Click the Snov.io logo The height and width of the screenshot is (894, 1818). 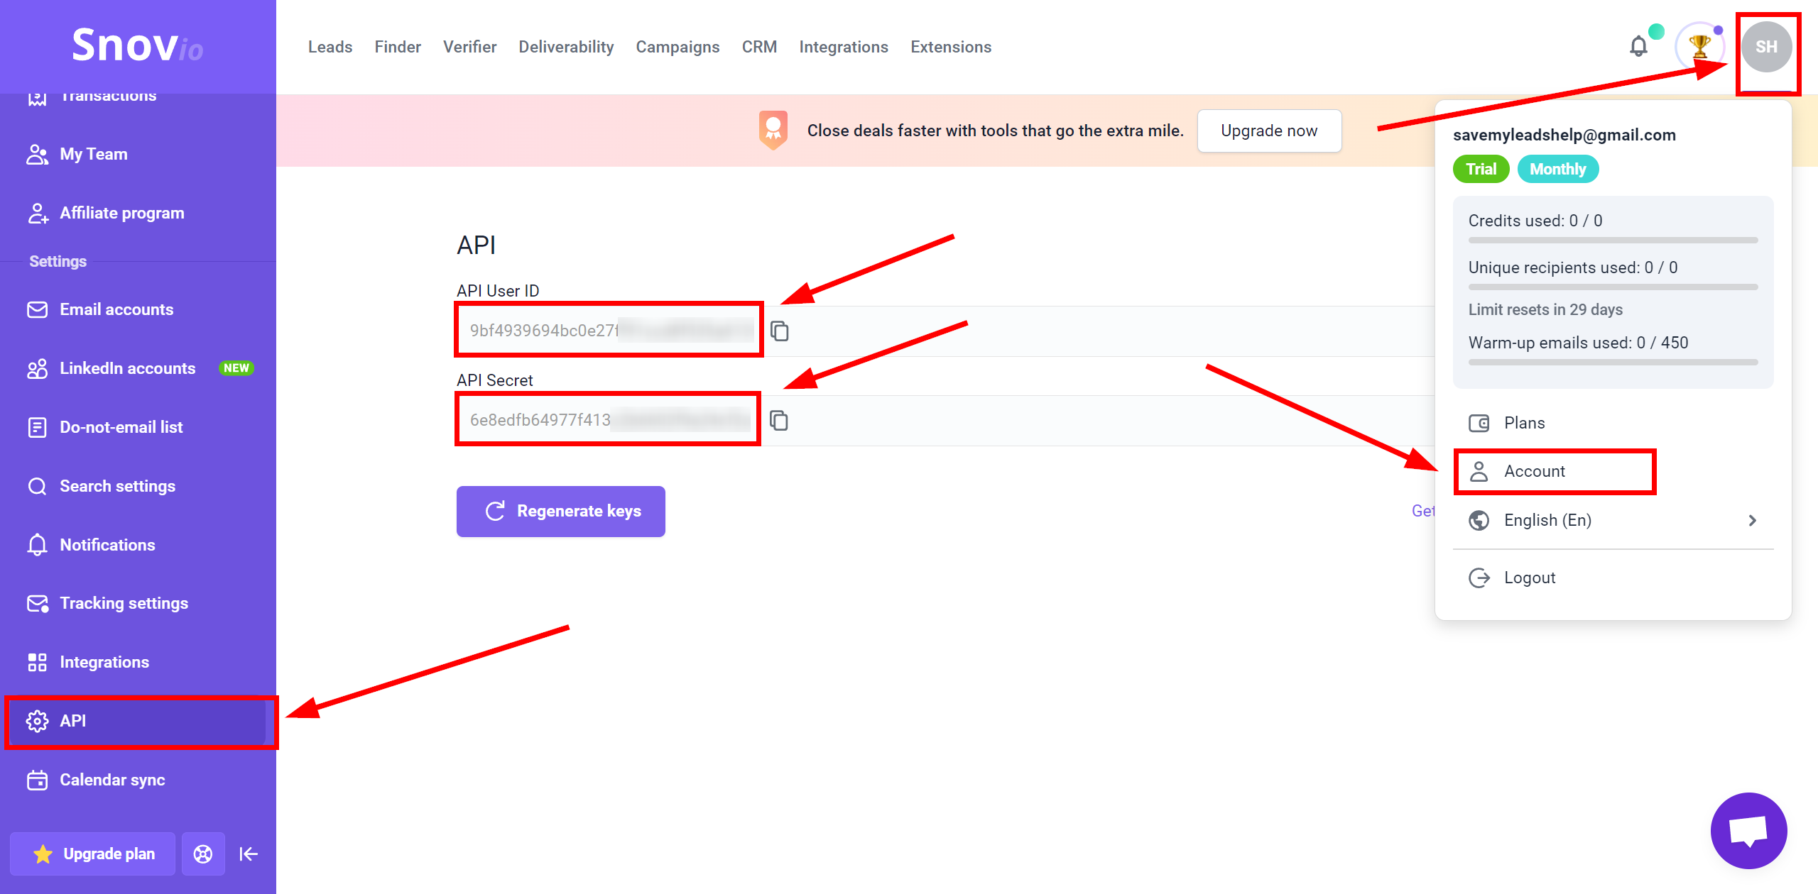(x=138, y=45)
